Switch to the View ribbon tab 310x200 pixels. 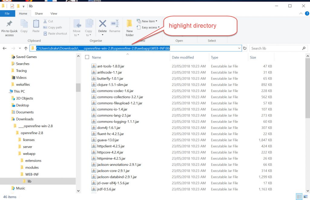click(x=54, y=14)
